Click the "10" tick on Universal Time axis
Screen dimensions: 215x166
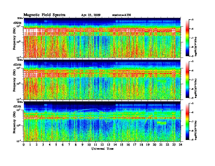[x=89, y=145]
